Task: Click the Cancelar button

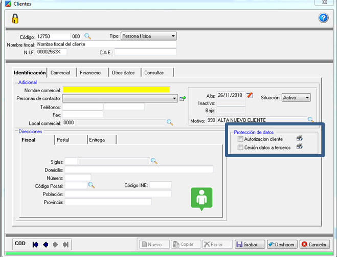Action: click(x=314, y=245)
